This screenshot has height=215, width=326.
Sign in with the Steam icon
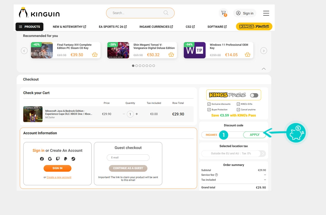(73, 159)
